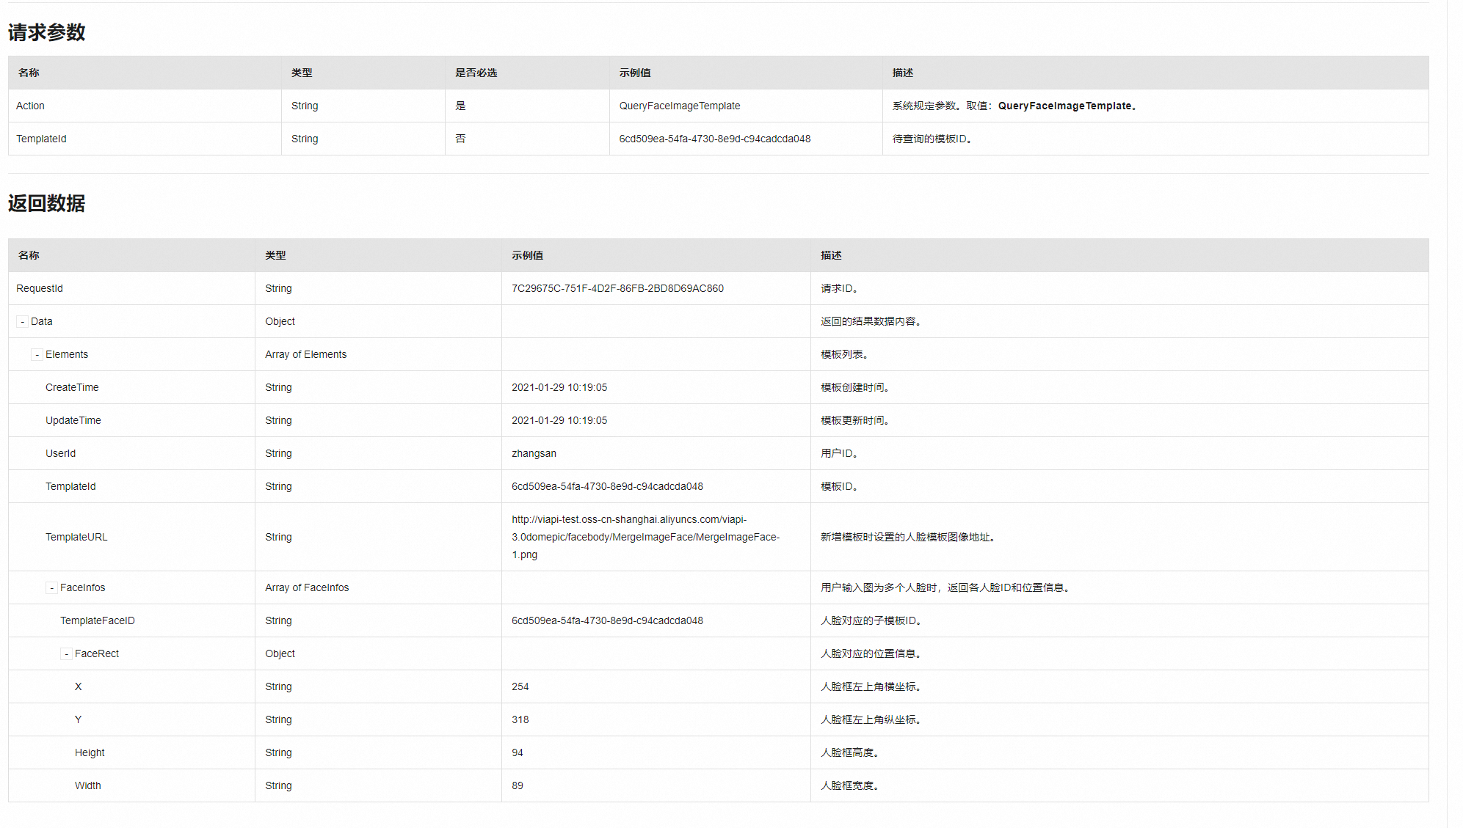Click the 否 required cell for TemplateId
The width and height of the screenshot is (1463, 828).
coord(460,139)
